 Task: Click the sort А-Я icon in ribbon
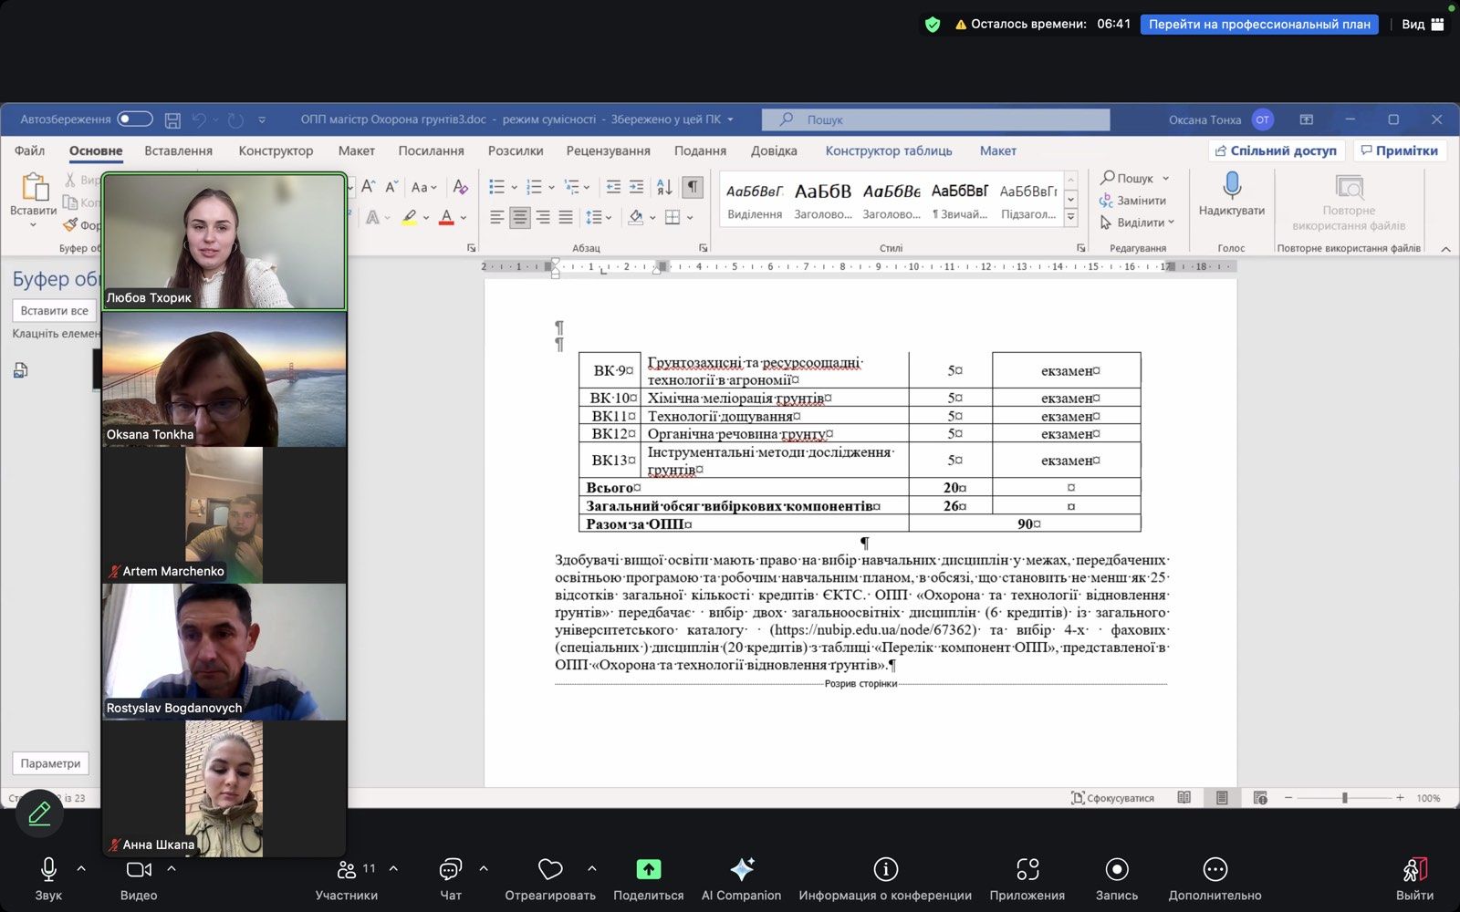664,187
